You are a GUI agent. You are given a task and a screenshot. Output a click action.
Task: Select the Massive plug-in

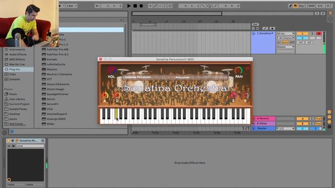52,69
